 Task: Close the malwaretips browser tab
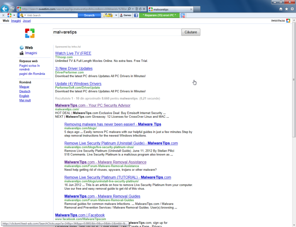coord(191,9)
